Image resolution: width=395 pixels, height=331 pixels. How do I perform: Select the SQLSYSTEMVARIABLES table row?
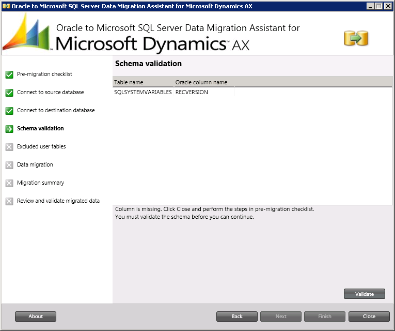pyautogui.click(x=143, y=92)
